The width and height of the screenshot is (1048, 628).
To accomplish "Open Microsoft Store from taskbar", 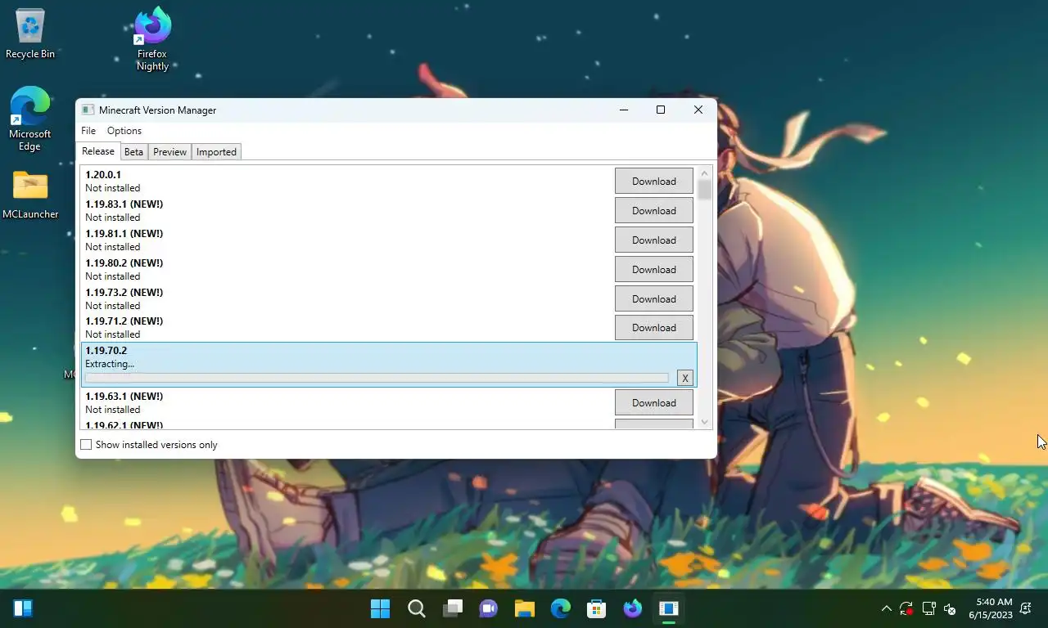I will pos(597,608).
